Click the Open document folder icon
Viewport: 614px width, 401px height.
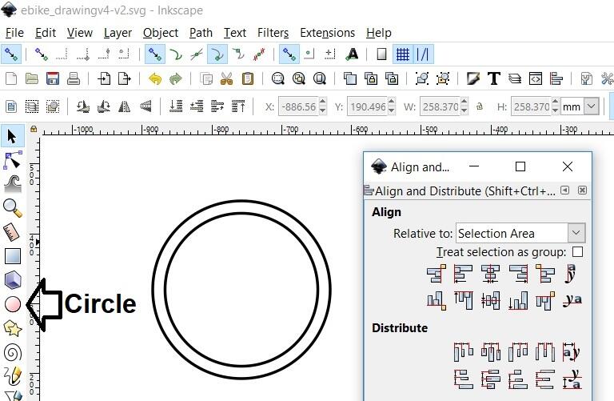[32, 78]
